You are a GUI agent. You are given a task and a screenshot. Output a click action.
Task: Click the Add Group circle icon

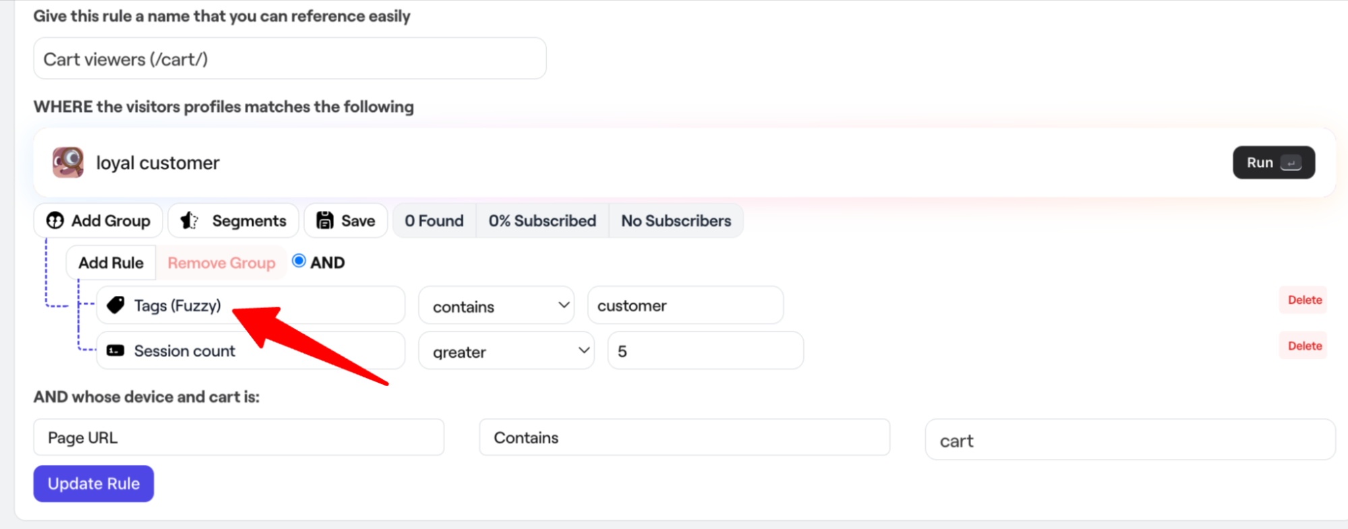[x=55, y=220]
